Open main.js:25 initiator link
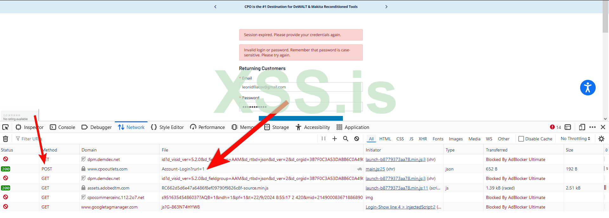Viewport: 609px width, 218px height. 375,169
